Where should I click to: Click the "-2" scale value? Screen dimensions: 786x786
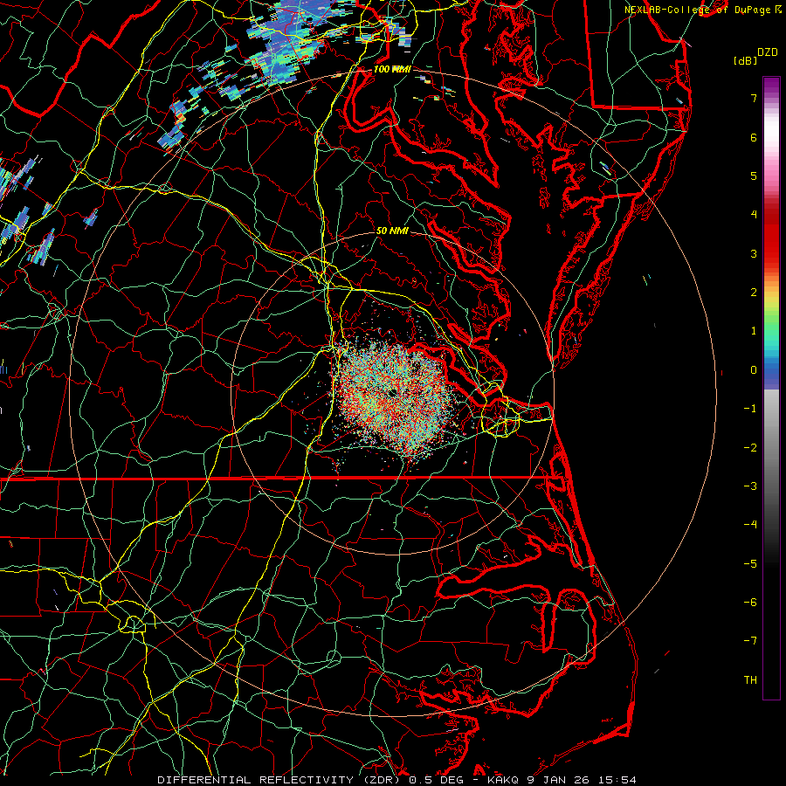pos(750,448)
